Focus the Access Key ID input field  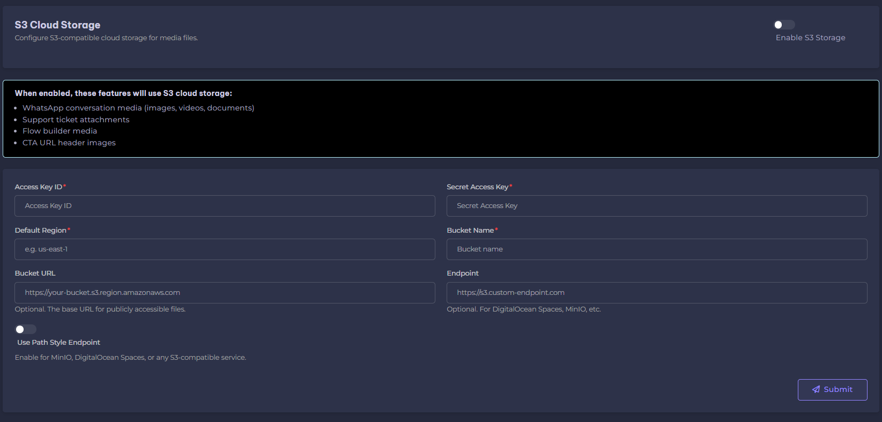click(225, 206)
